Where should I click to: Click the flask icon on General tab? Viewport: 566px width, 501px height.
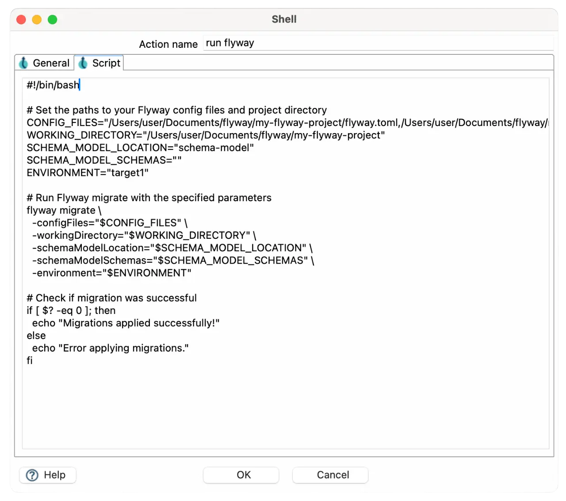tap(23, 63)
